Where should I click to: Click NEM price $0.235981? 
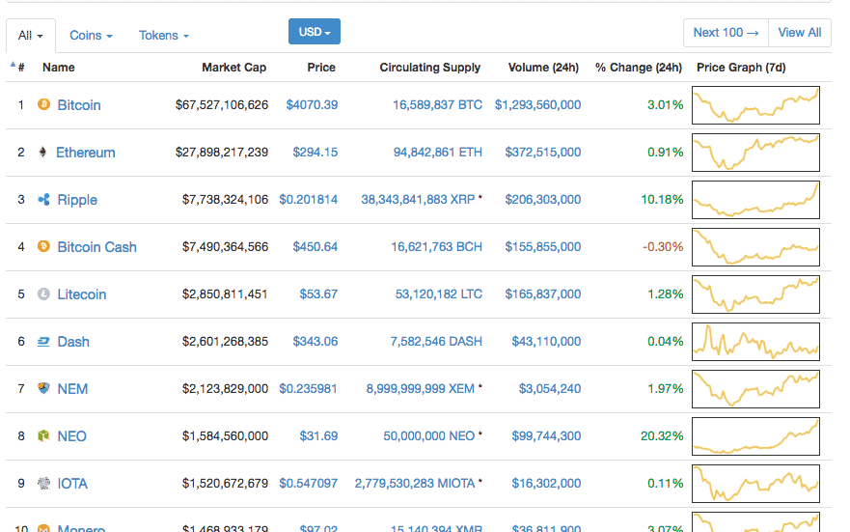point(309,388)
